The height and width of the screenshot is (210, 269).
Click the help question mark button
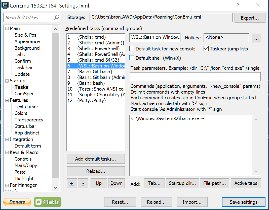click(238, 6)
